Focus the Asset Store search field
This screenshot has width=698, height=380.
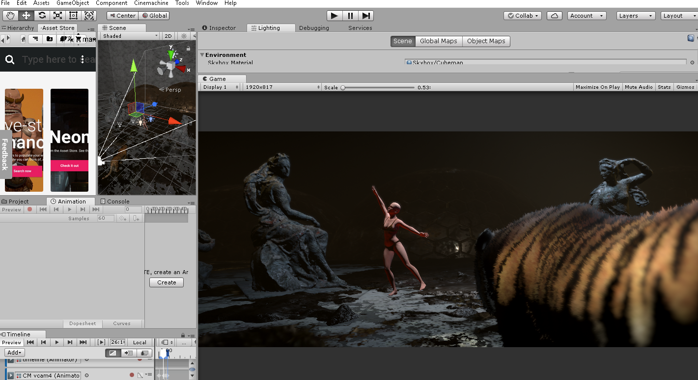tap(59, 60)
